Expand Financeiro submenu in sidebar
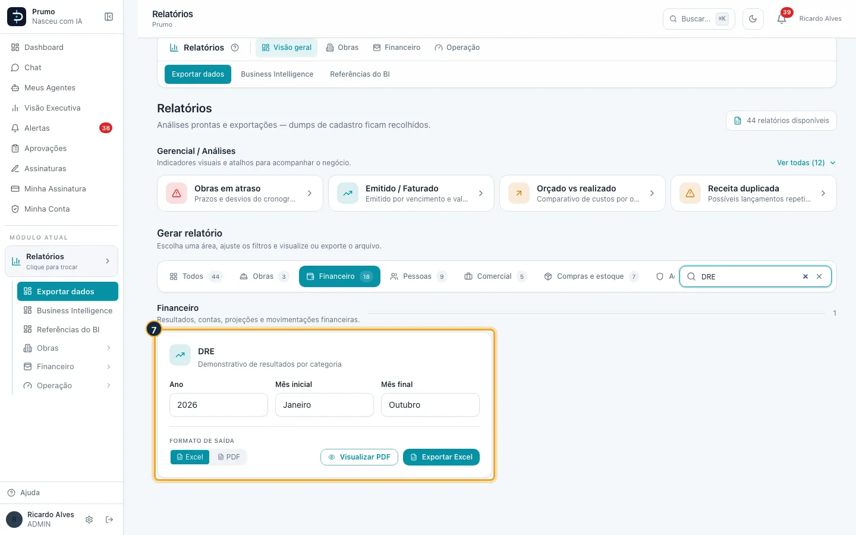This screenshot has width=856, height=535. pyautogui.click(x=68, y=367)
